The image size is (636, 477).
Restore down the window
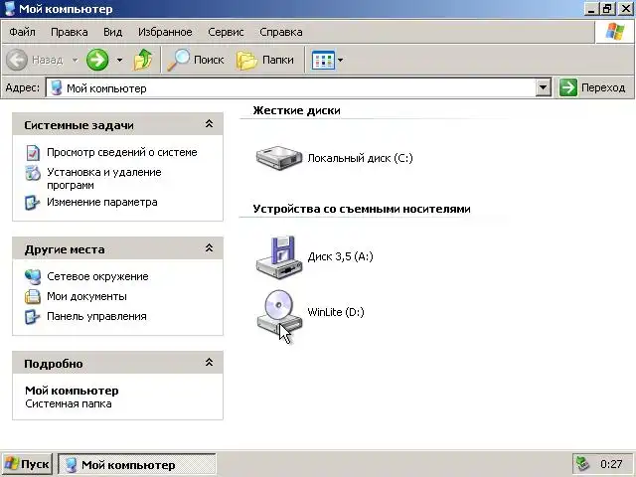[x=607, y=9]
